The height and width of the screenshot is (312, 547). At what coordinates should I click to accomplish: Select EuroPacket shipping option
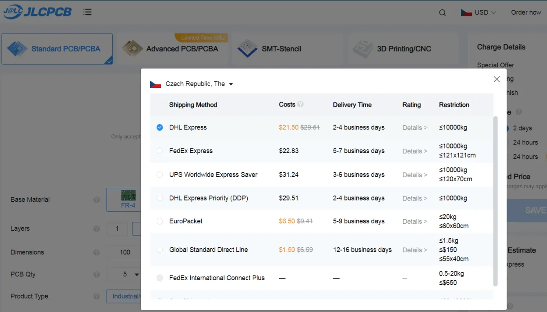160,221
